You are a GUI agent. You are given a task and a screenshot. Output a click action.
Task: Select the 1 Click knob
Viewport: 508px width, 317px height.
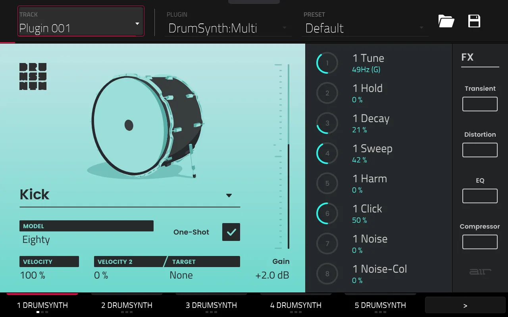pyautogui.click(x=327, y=214)
